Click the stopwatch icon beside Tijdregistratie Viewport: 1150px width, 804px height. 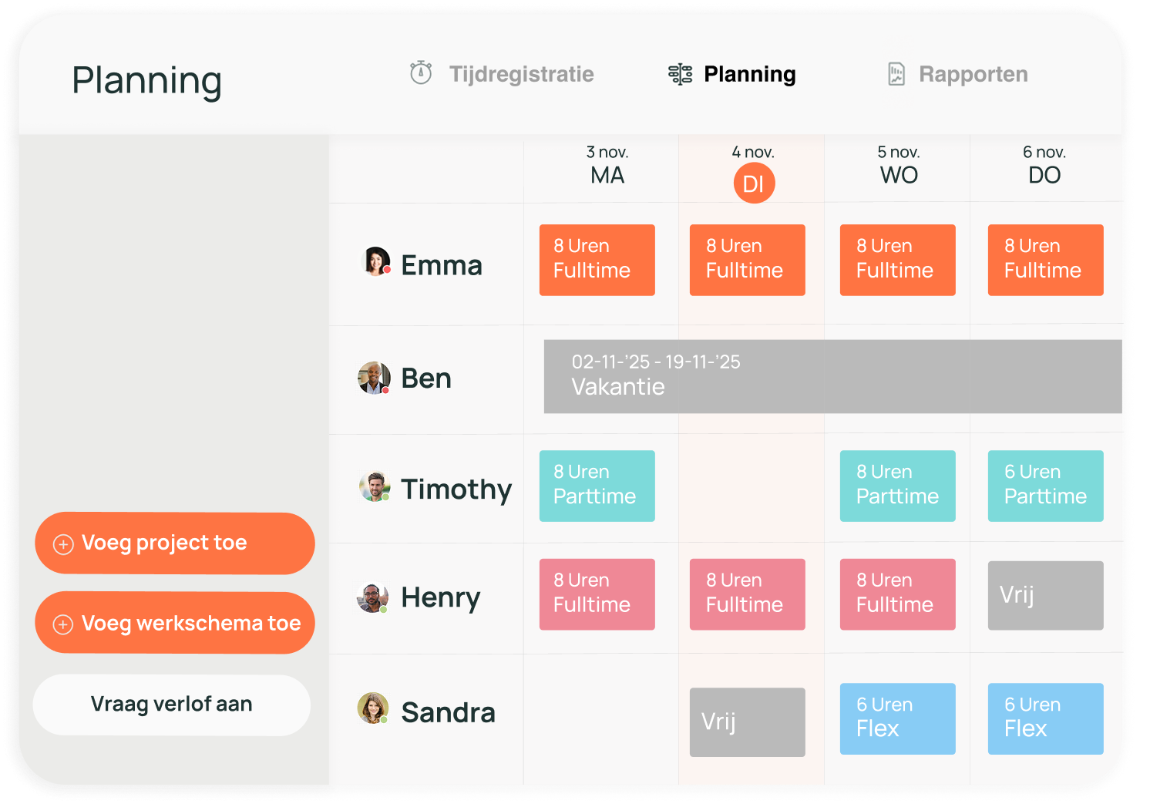pos(420,73)
